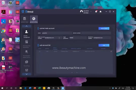Open the Action Center notification icon
Viewport: 136px width, 90px height.
click(x=133, y=88)
